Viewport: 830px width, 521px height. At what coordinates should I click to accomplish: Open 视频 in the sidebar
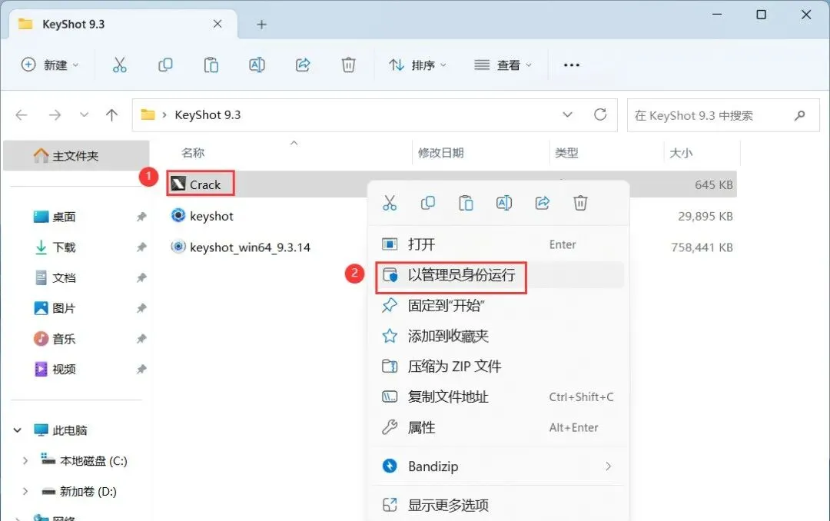pyautogui.click(x=64, y=369)
